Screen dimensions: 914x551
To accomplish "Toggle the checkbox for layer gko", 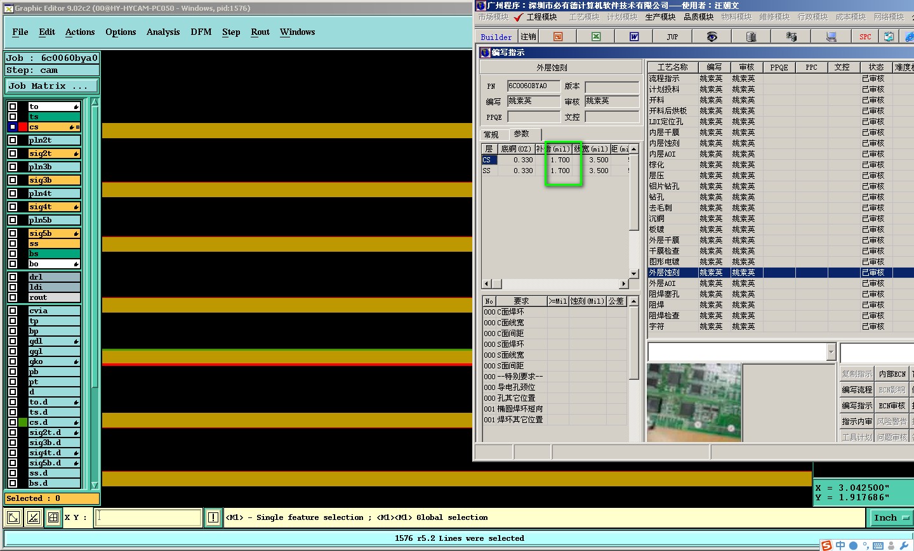I will click(x=13, y=361).
